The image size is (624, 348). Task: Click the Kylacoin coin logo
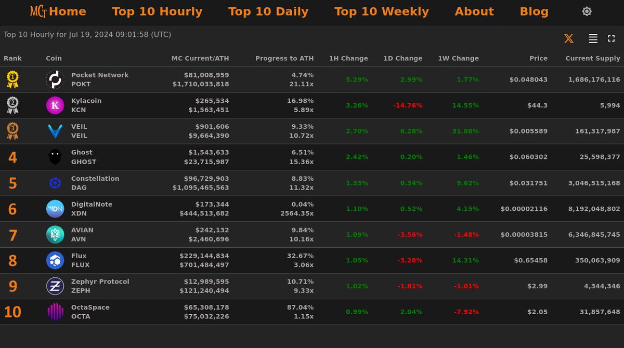pyautogui.click(x=55, y=105)
